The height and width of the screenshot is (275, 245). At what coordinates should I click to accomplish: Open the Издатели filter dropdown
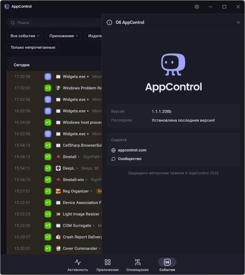(x=94, y=36)
